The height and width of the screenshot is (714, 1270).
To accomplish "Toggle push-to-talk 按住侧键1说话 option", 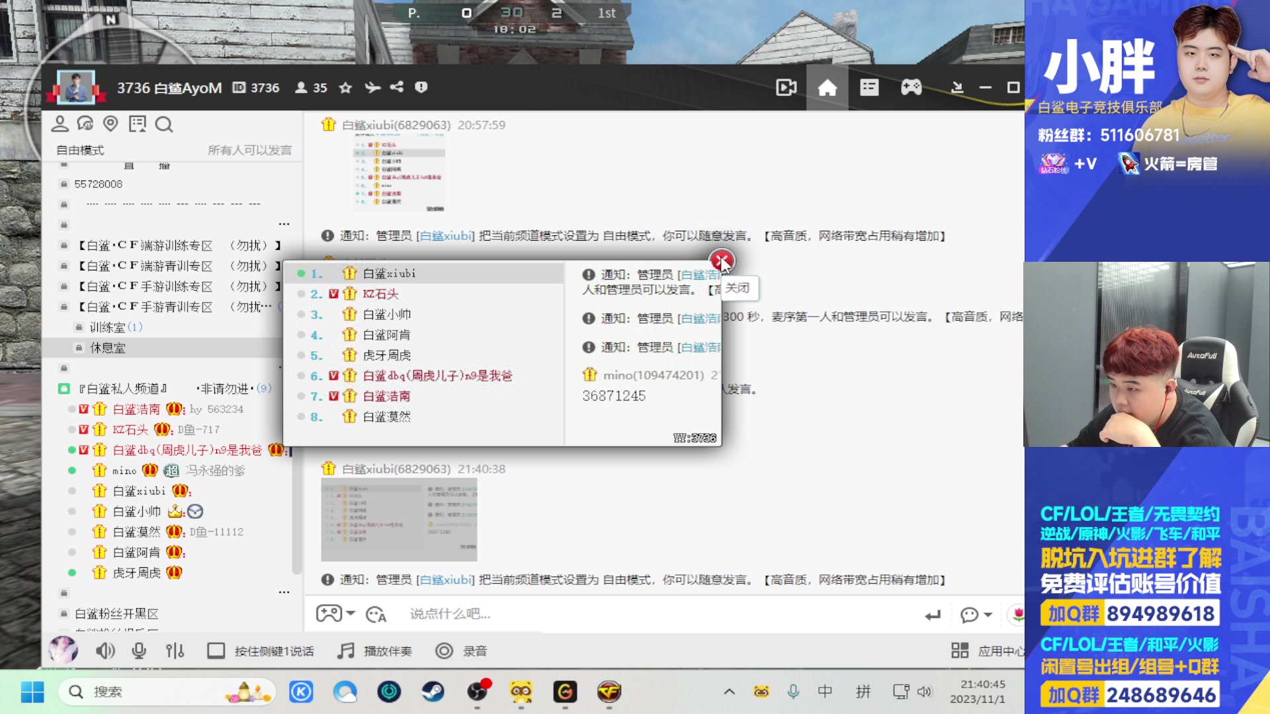I will (x=261, y=651).
